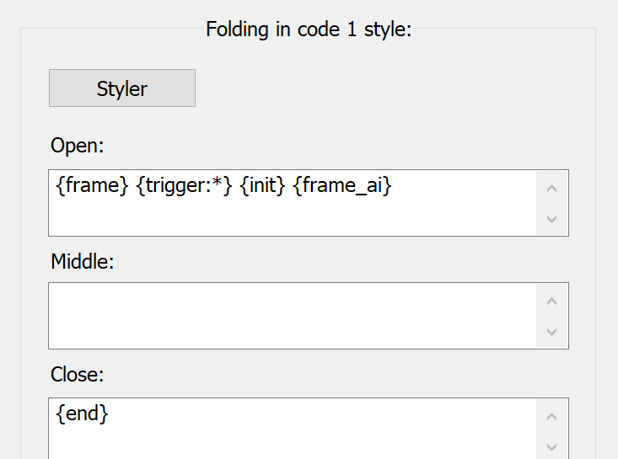Image resolution: width=618 pixels, height=459 pixels.
Task: Click the up arrow of the Open box scrollbar
Action: (551, 188)
